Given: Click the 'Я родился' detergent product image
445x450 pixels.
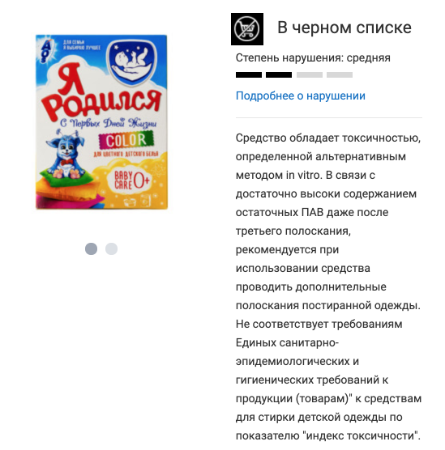Looking at the screenshot, I should click(101, 121).
